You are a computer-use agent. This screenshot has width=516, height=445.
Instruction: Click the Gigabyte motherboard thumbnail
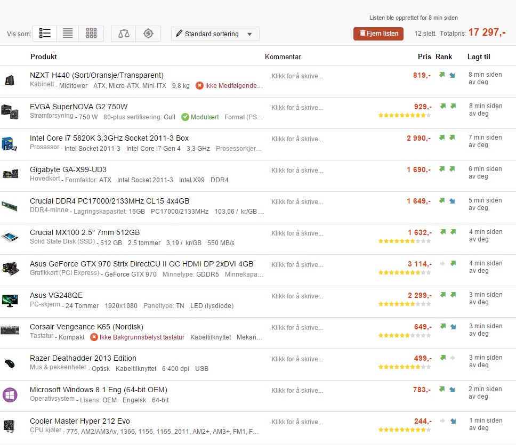tap(10, 174)
